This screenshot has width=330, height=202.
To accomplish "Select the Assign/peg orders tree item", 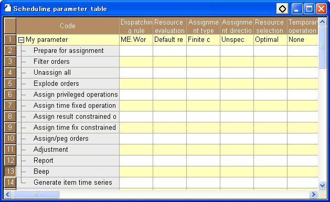I will (x=61, y=139).
